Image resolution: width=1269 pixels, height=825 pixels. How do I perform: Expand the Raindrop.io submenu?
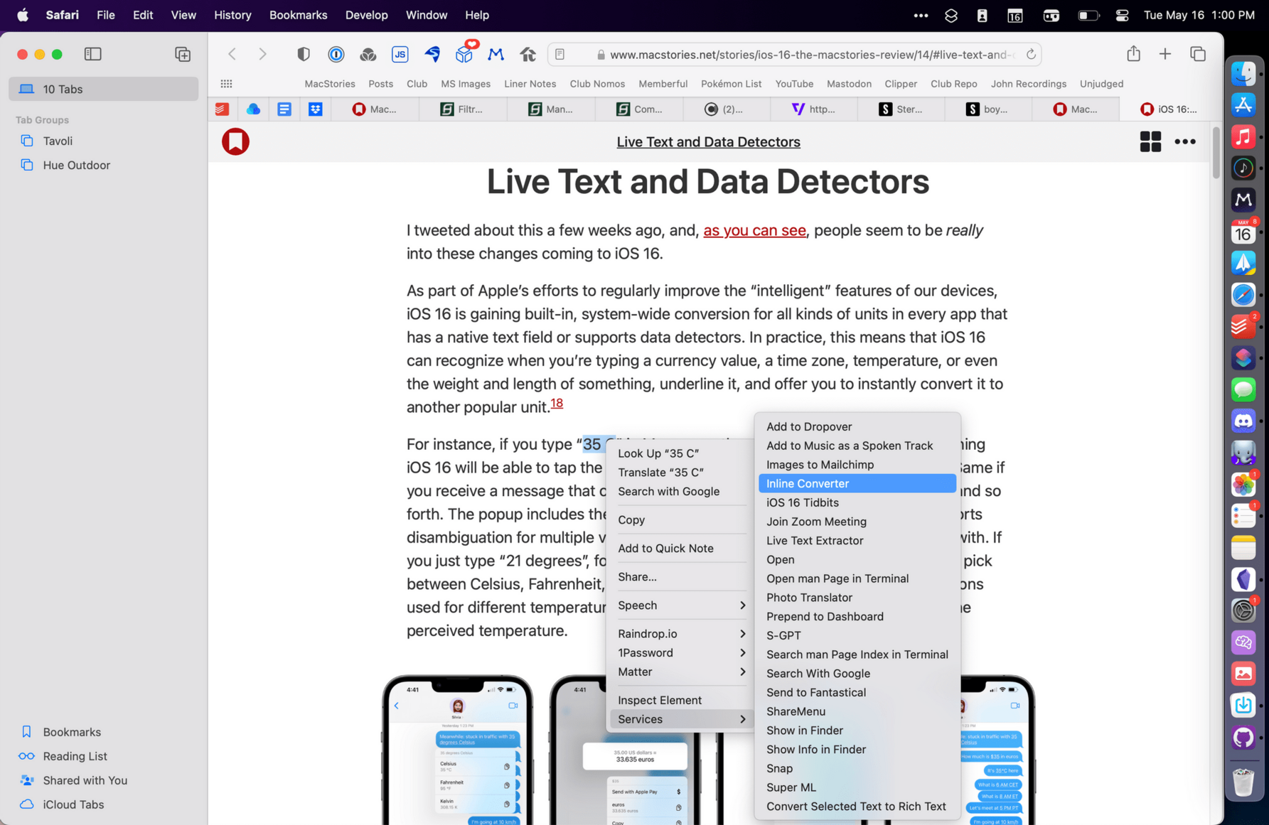[x=680, y=633]
